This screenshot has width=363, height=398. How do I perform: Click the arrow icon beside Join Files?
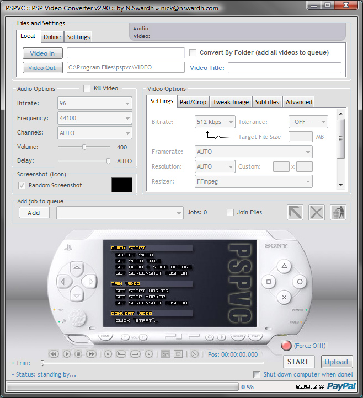coord(295,212)
